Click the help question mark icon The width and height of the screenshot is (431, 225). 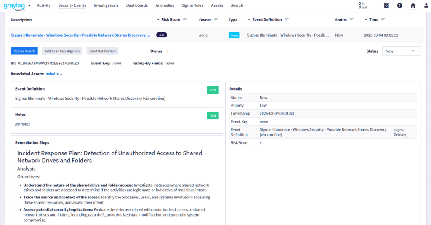pos(399,5)
